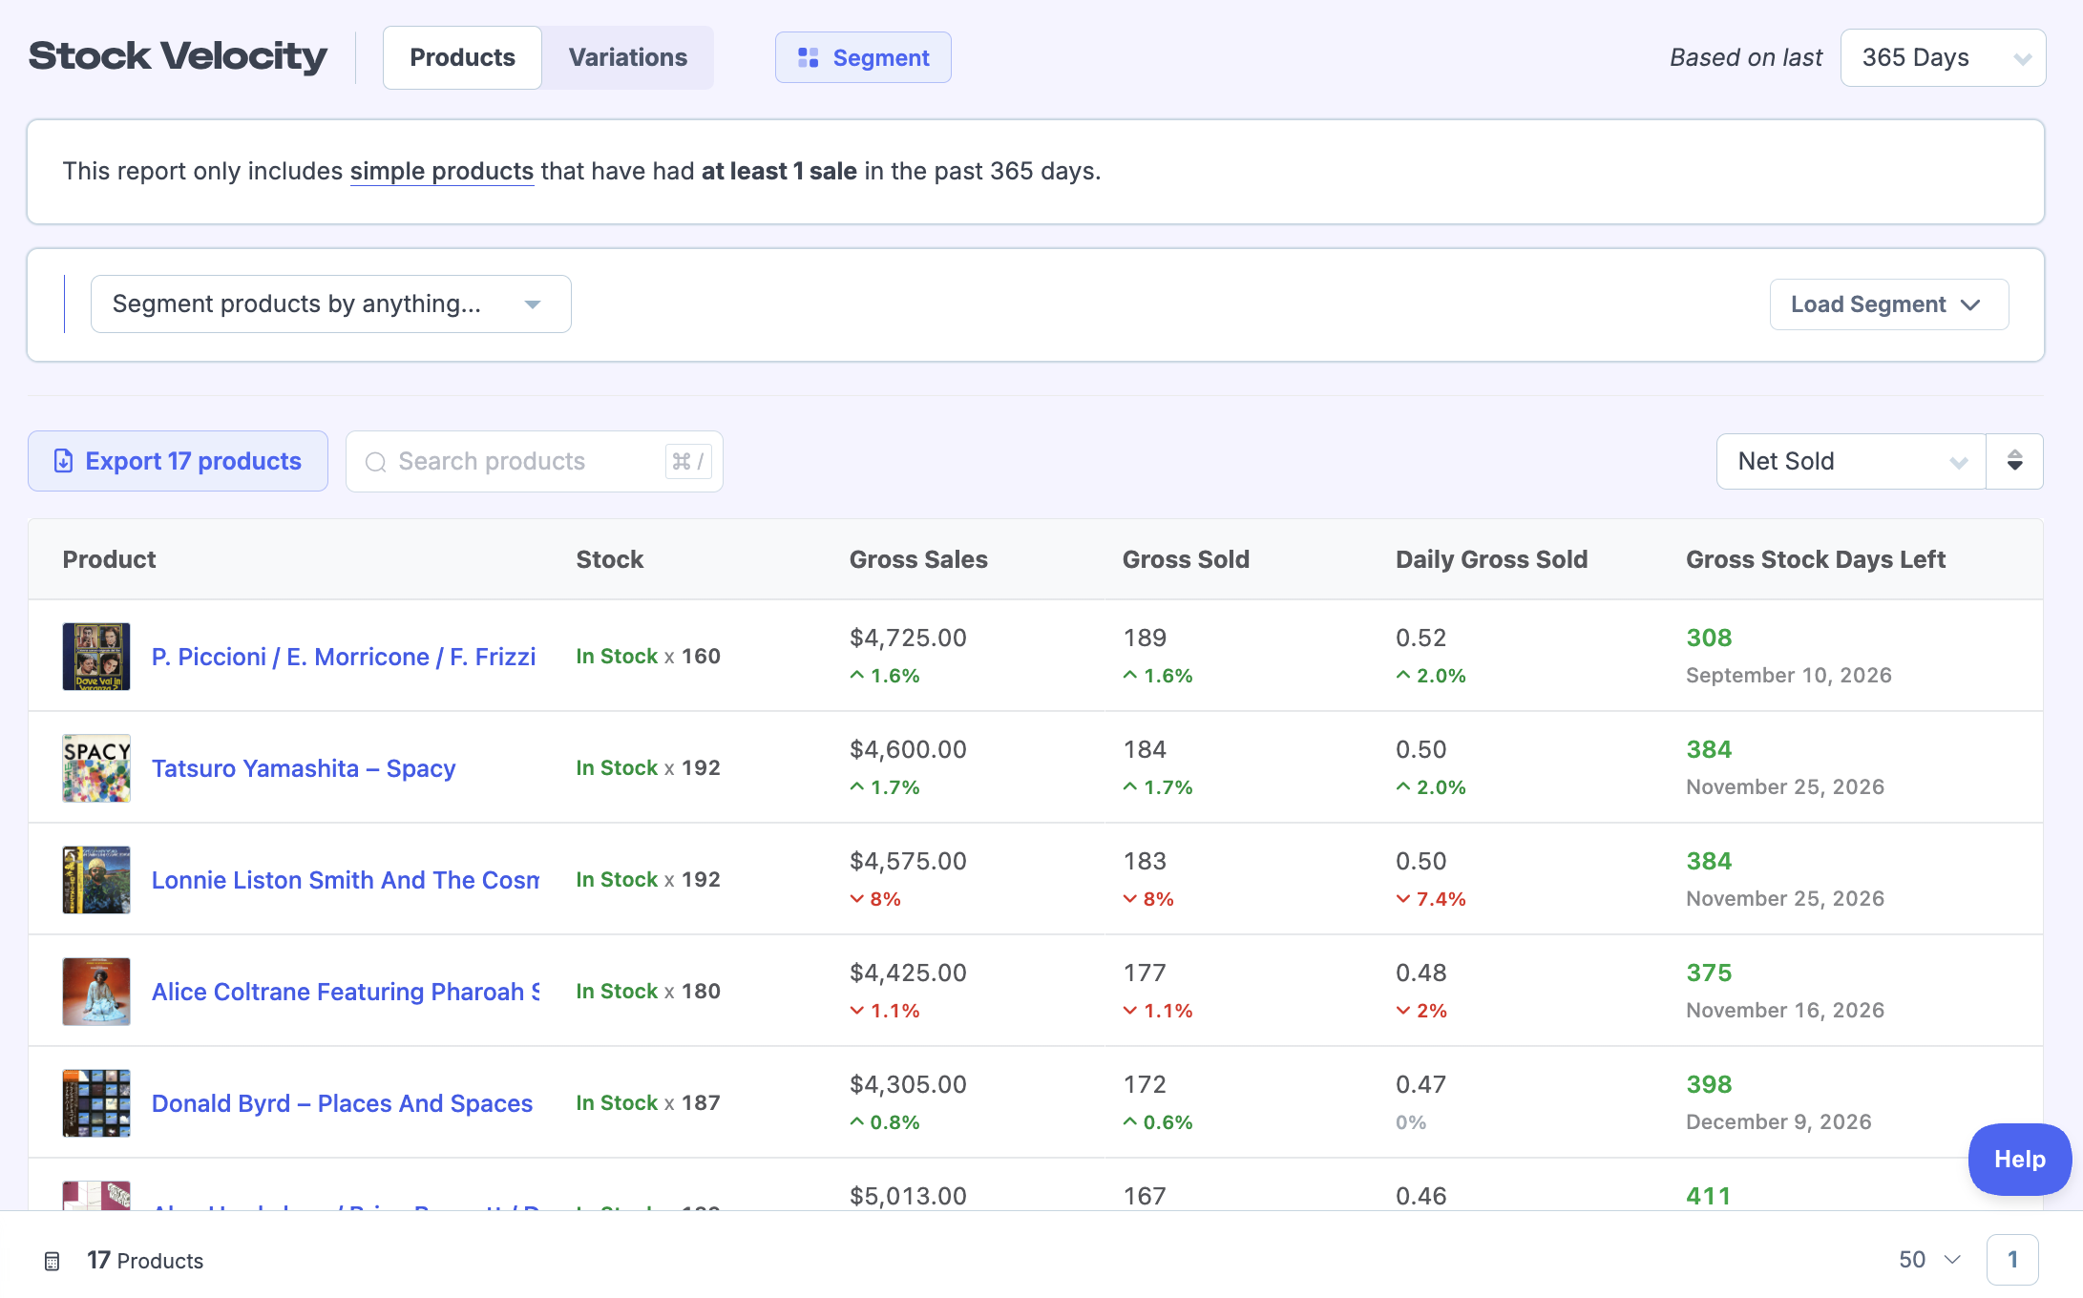Open the 365 Days period dropdown

click(x=1943, y=58)
